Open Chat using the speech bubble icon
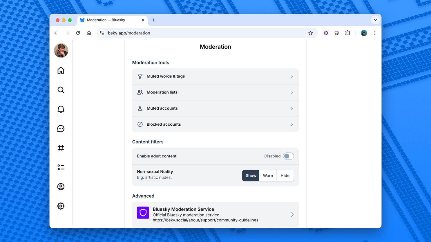Image resolution: width=431 pixels, height=242 pixels. (x=61, y=129)
